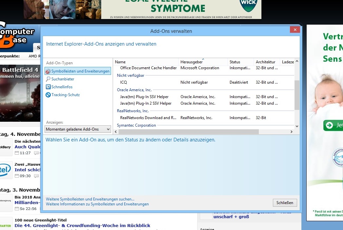This screenshot has height=230, width=343.
Task: Click Microsoft Corporation publisher cell
Action: tap(200, 68)
